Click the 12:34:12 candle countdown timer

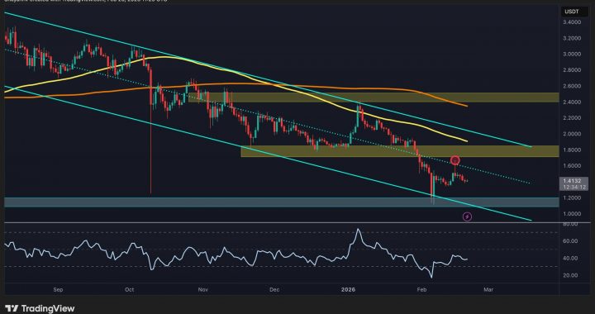tap(574, 188)
